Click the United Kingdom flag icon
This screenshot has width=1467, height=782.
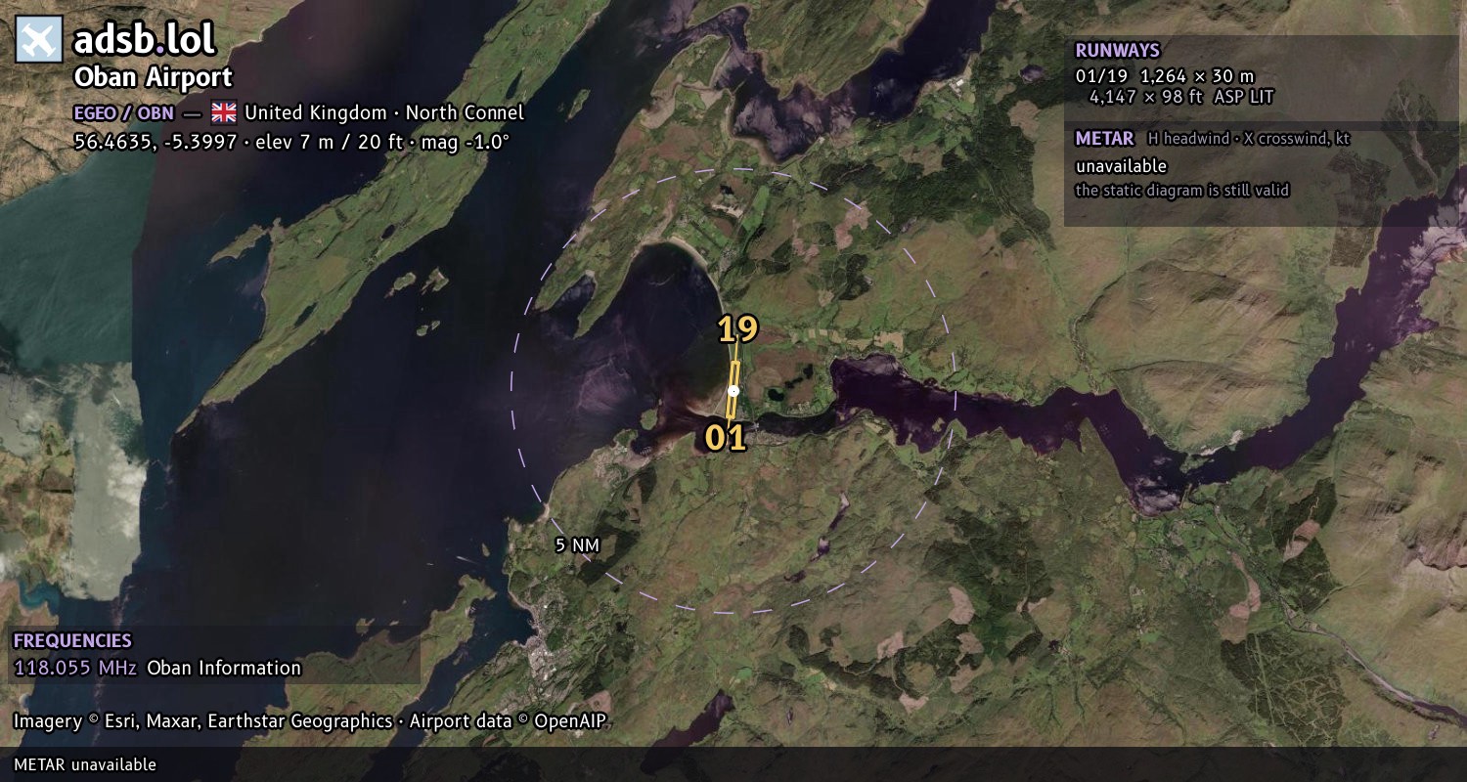(x=224, y=112)
